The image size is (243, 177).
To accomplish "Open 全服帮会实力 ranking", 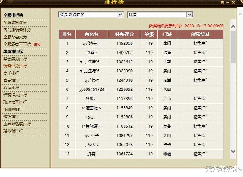I will point(15,37).
